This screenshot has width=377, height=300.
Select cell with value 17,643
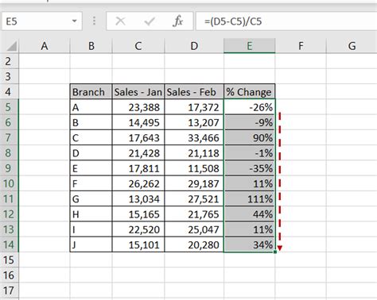(x=138, y=137)
